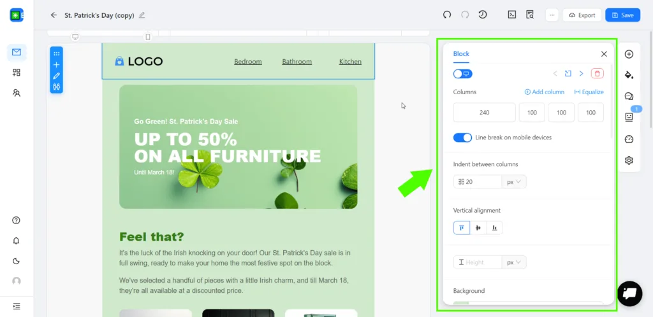Undo the last change
The height and width of the screenshot is (317, 653).
447,15
